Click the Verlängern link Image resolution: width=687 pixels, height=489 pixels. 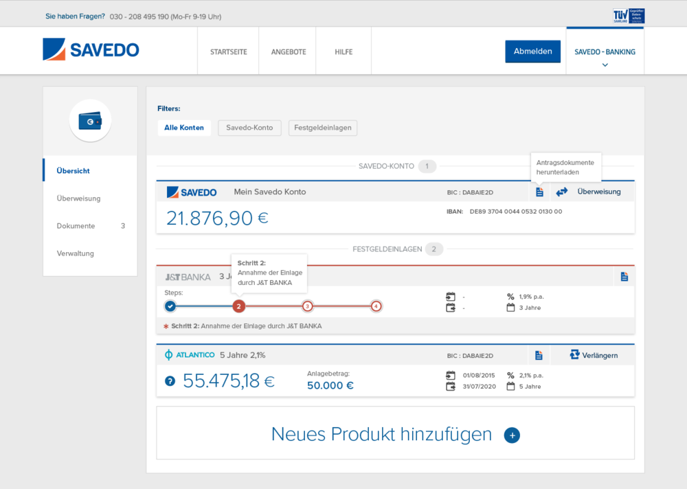click(600, 355)
